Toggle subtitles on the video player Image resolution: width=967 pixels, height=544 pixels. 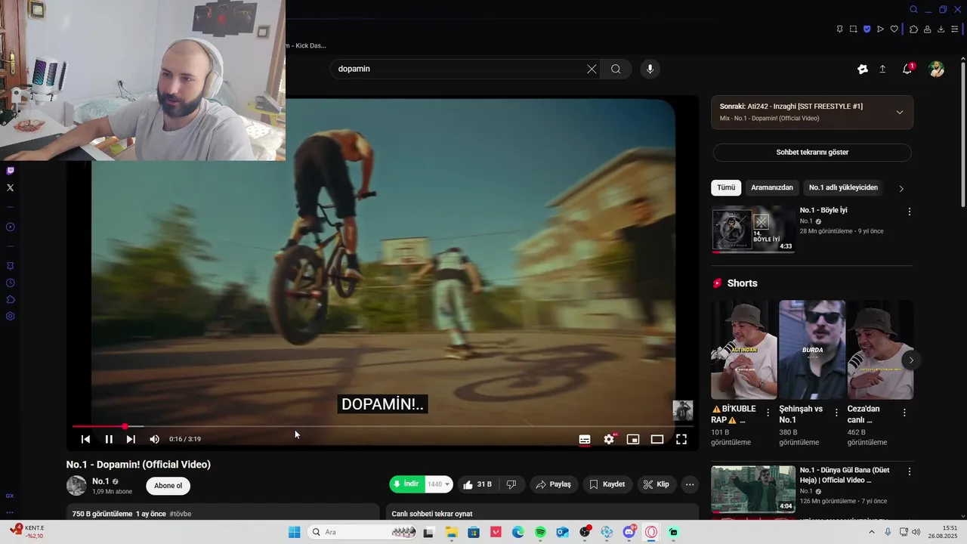[585, 439]
